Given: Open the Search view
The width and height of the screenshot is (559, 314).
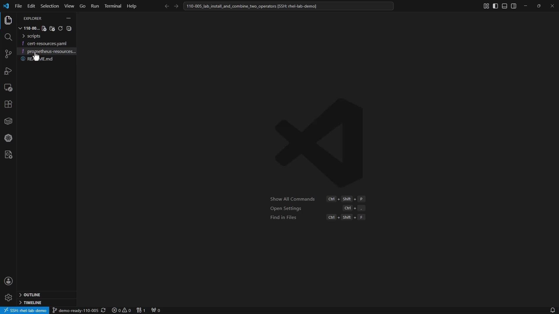Looking at the screenshot, I should (x=8, y=37).
